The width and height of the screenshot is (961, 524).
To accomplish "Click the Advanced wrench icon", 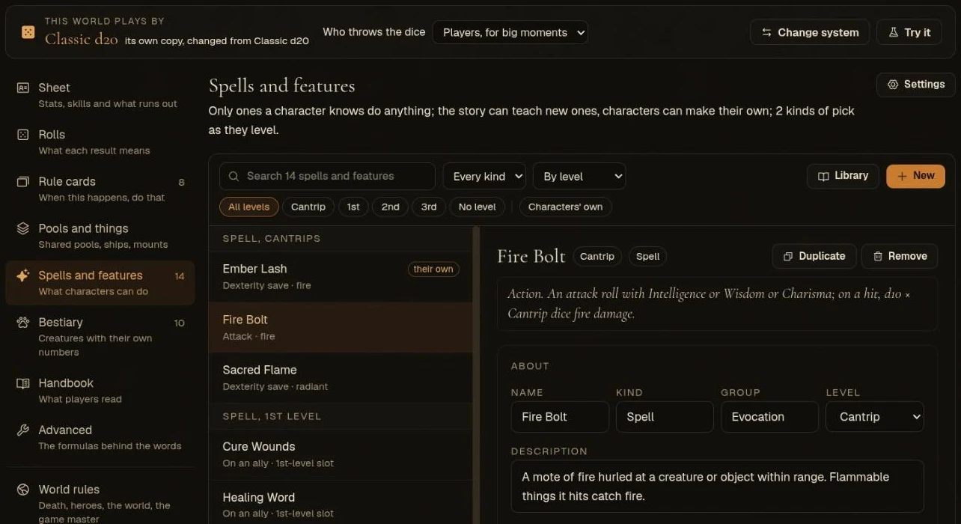I will (23, 430).
